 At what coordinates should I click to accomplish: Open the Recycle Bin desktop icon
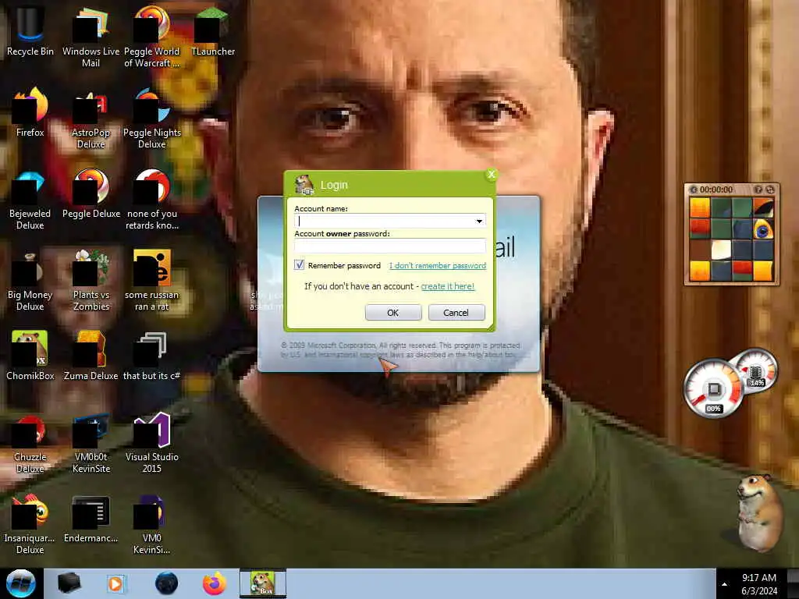click(x=30, y=31)
